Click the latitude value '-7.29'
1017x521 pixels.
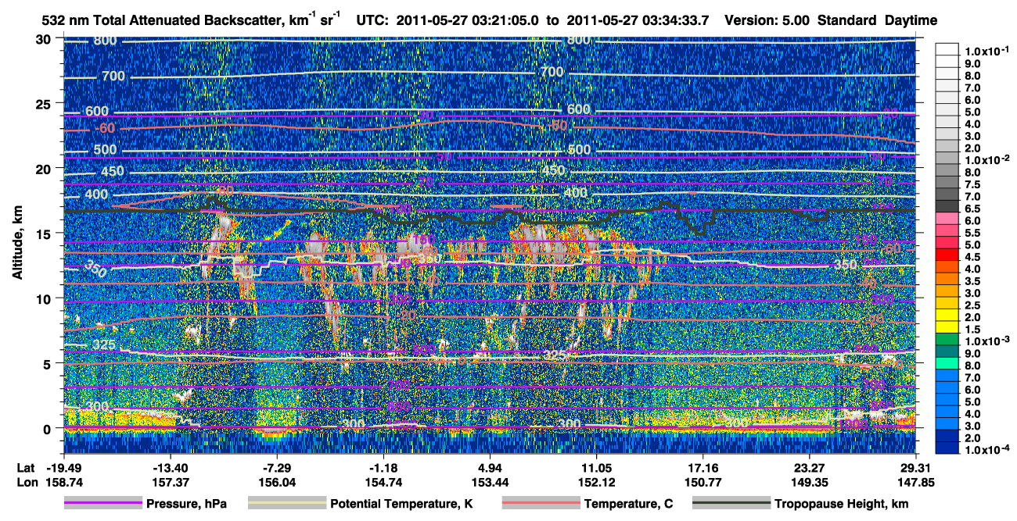pyautogui.click(x=277, y=469)
